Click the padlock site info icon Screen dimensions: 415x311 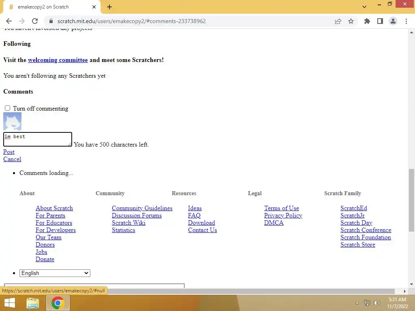pos(51,21)
